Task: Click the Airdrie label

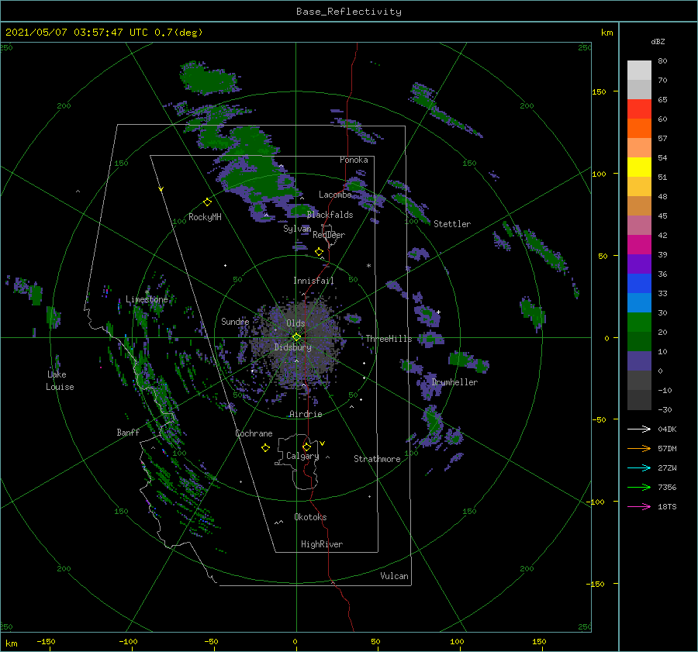Action: coord(306,414)
